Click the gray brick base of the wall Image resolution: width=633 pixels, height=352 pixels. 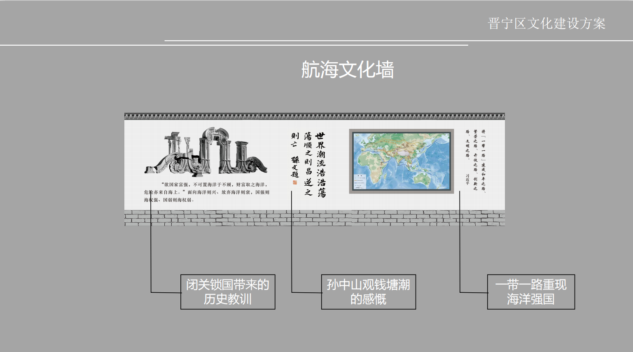[x=314, y=218]
